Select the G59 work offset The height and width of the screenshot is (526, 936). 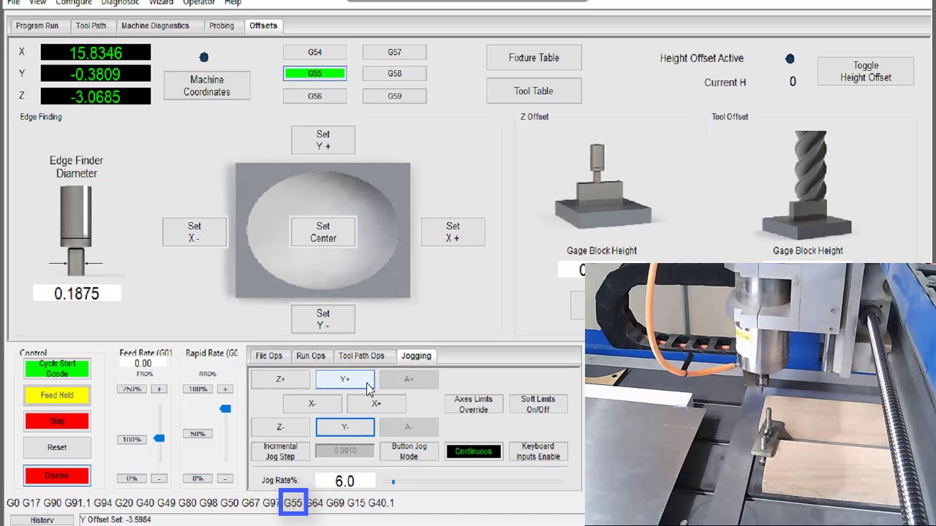click(x=394, y=96)
